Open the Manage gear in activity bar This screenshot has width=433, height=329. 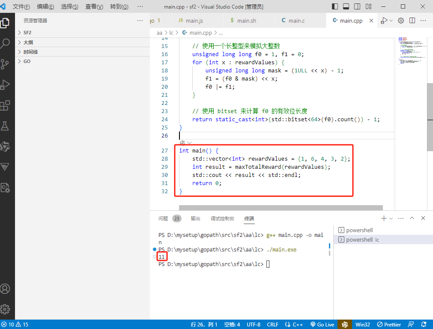(x=5, y=309)
